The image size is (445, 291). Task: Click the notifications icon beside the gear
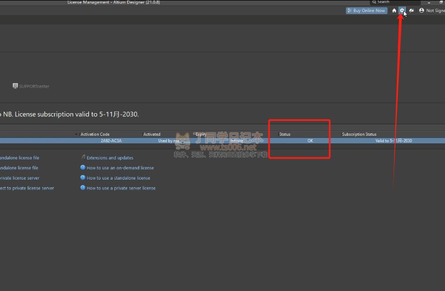(x=411, y=10)
